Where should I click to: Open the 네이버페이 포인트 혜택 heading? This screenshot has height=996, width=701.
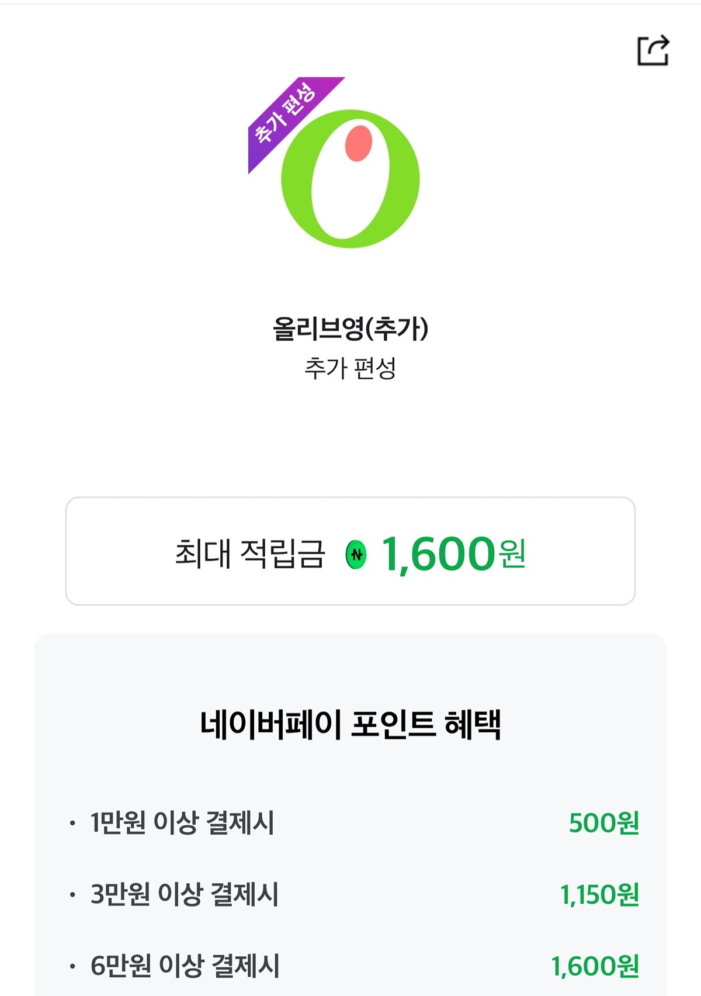click(x=350, y=724)
